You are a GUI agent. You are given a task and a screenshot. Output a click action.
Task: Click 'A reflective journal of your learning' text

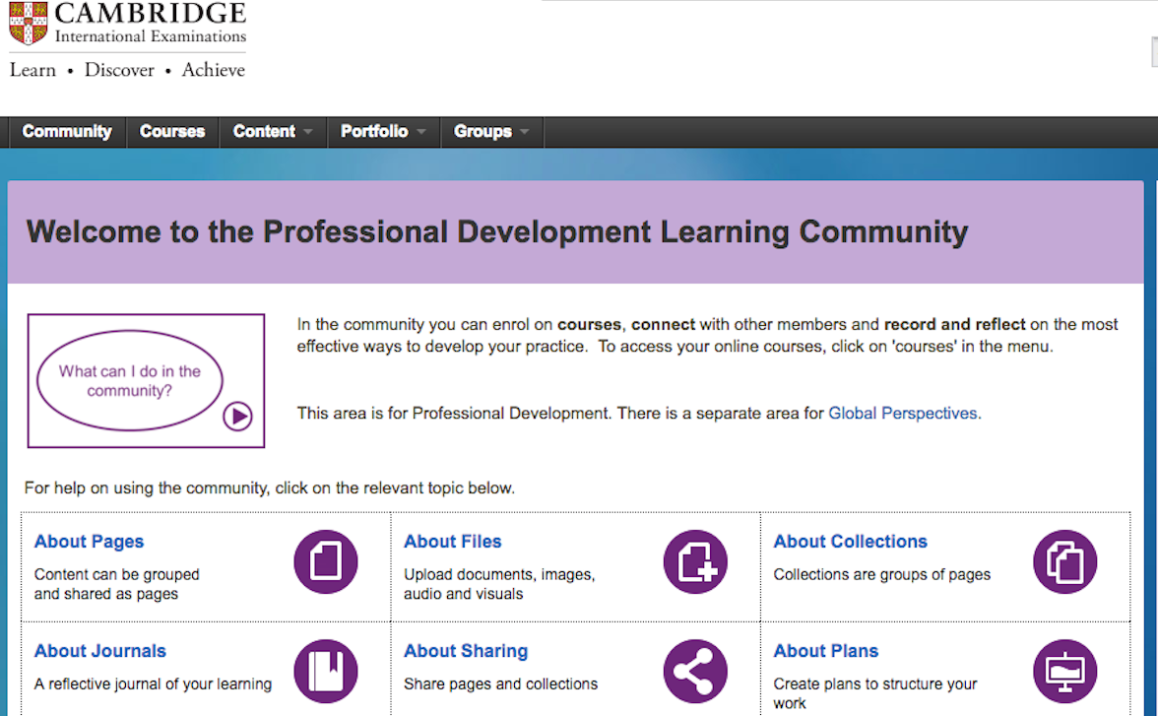(153, 684)
